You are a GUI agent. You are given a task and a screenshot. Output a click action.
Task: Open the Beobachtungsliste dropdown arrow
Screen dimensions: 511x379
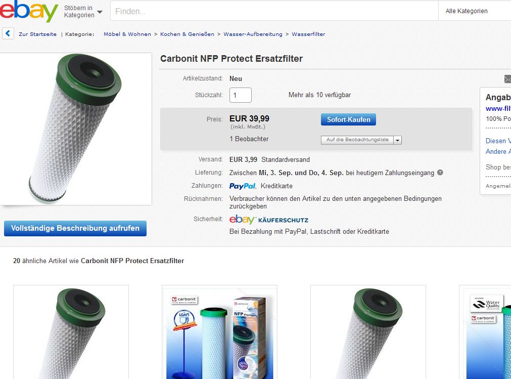pyautogui.click(x=397, y=140)
